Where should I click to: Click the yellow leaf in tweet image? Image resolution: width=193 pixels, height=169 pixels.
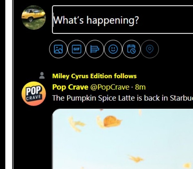112,121
